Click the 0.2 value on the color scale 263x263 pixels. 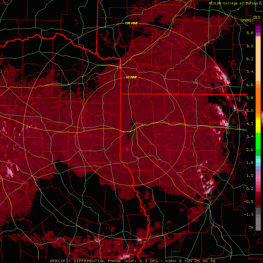250,189
